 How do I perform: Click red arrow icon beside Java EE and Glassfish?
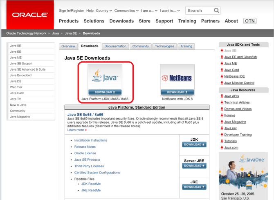click(222, 57)
